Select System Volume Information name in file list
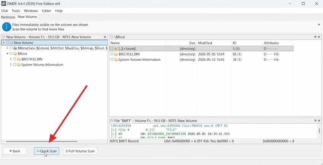The height and width of the screenshot is (165, 323). tap(139, 60)
